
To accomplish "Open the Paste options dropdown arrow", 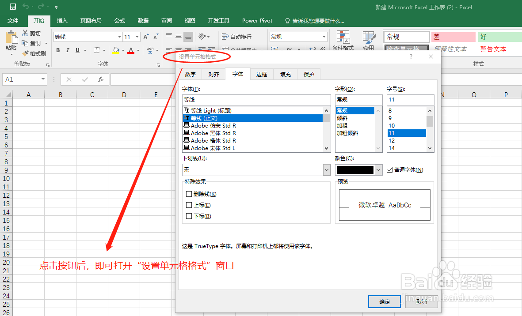I will click(x=11, y=54).
